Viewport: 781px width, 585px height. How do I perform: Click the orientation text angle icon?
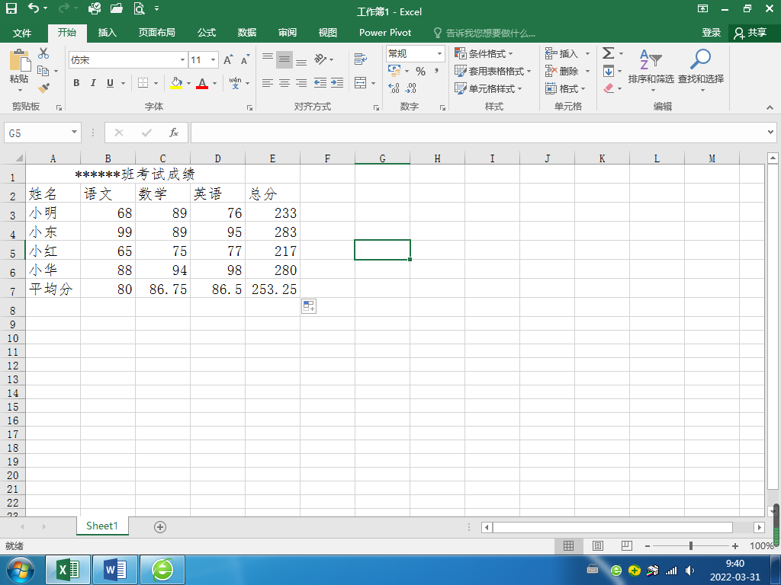(320, 59)
